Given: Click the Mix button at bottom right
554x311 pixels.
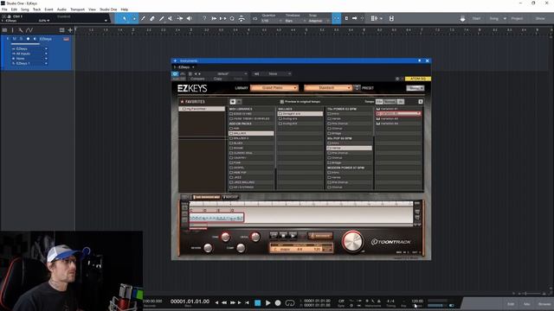Looking at the screenshot, I should (x=527, y=304).
